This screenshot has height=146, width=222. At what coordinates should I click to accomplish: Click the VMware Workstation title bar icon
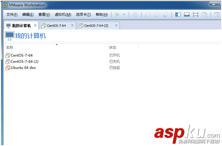5,5
